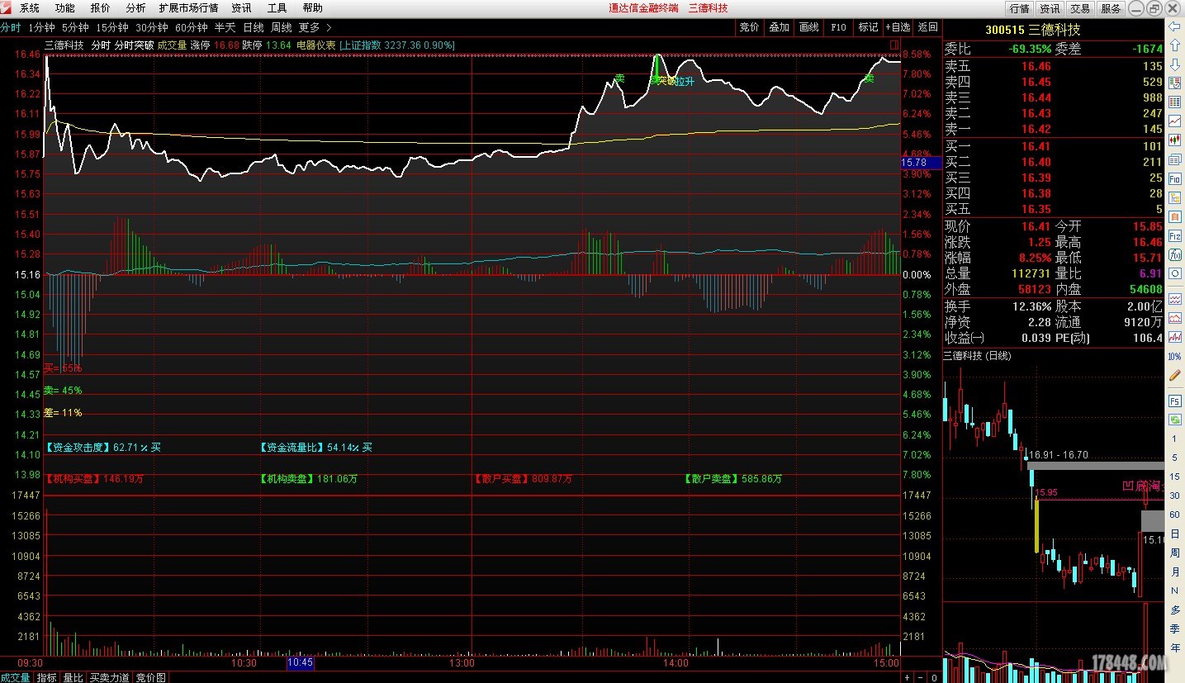Switch sidebar period to 30 minute

point(1174,496)
